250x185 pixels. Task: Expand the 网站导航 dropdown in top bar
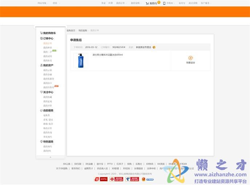[43, 3]
